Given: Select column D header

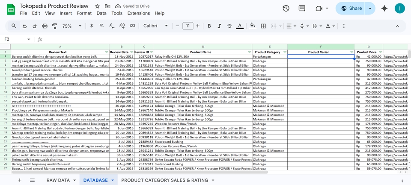Looking at the screenshot, I should (203, 47).
